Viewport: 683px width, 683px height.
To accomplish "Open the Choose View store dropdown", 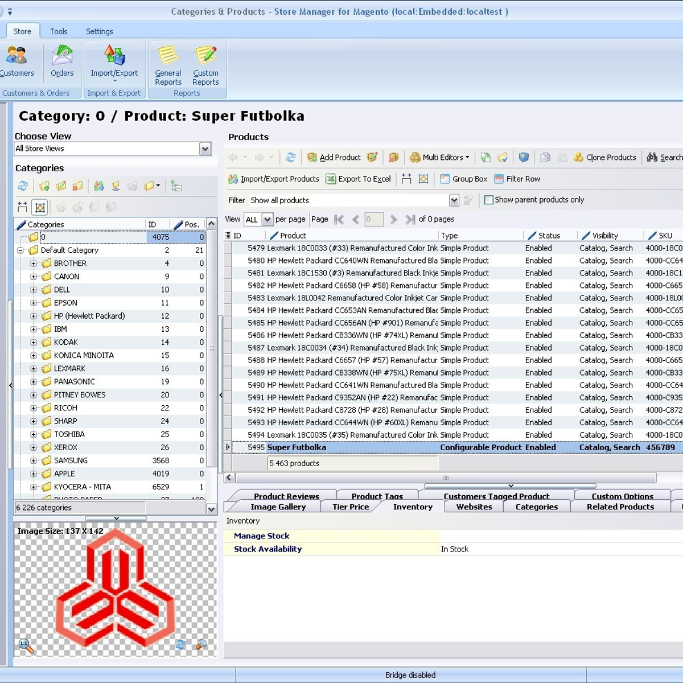I will [x=205, y=149].
